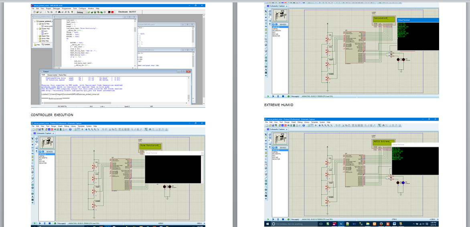Click Open folder icon in MPLAB toolbar
This screenshot has width=470, height=227.
pyautogui.click(x=38, y=12)
